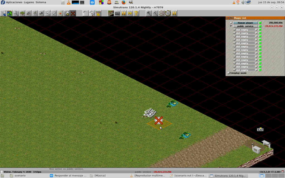The width and height of the screenshot is (285, 178).
Task: Open the Sistema menu
Action: coord(41,2)
